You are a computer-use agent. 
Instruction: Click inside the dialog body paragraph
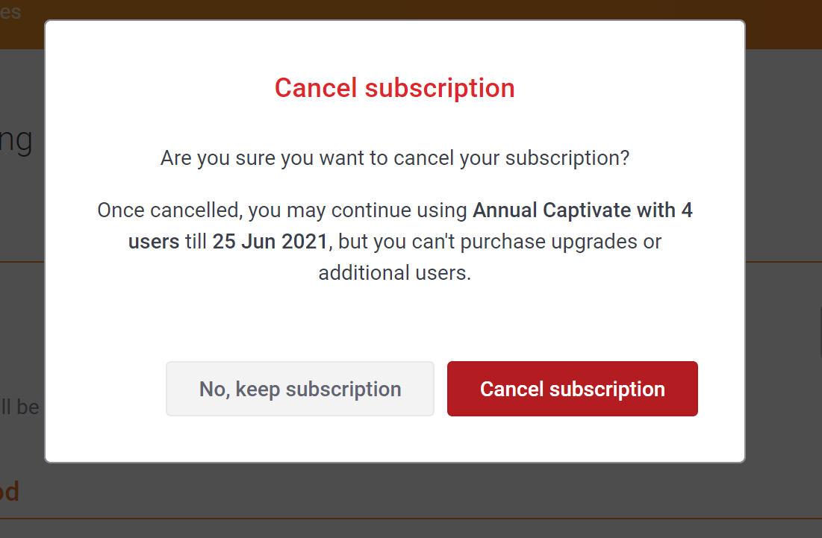(x=394, y=241)
